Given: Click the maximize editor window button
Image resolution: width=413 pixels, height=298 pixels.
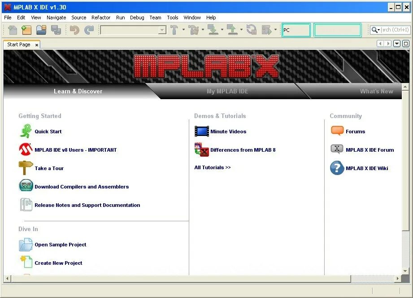Looking at the screenshot, I should (406, 44).
